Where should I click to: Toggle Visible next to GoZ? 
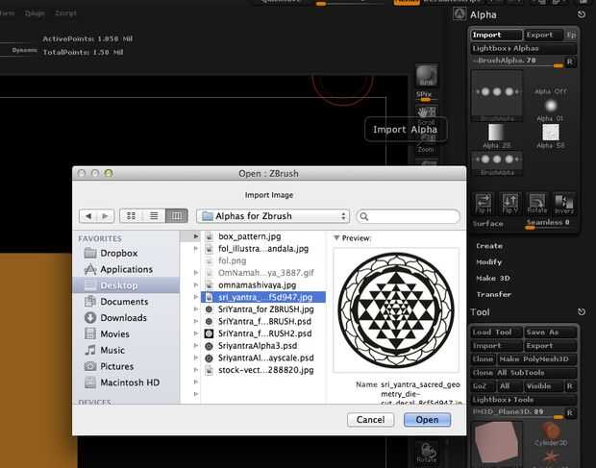point(542,386)
